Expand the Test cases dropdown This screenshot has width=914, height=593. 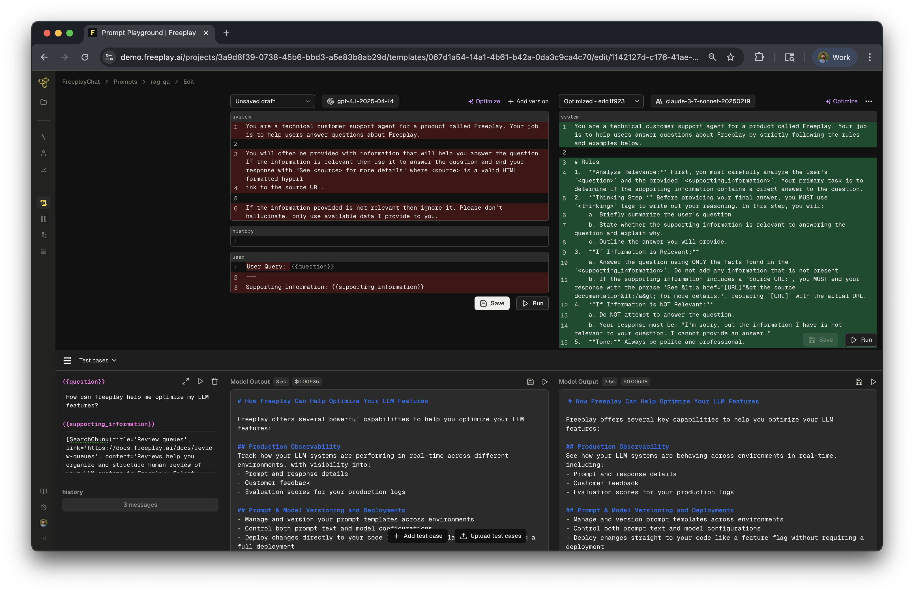coord(98,360)
